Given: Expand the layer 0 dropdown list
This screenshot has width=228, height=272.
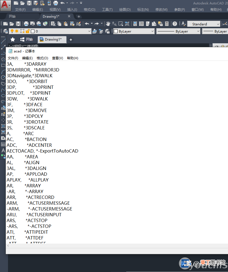Looking at the screenshot, I should [x=89, y=31].
